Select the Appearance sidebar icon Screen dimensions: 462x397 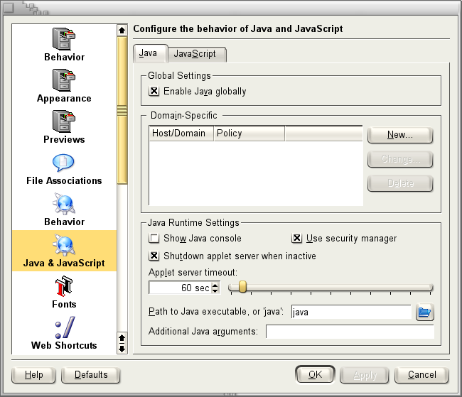64,80
